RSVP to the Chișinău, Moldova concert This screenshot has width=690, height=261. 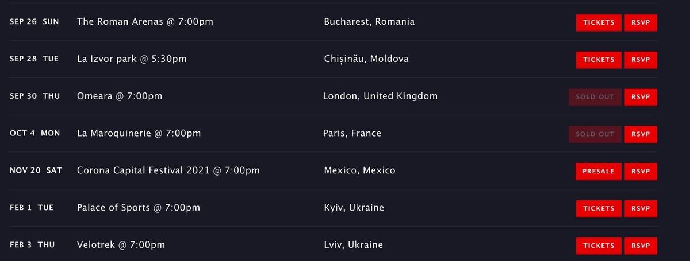pyautogui.click(x=641, y=60)
